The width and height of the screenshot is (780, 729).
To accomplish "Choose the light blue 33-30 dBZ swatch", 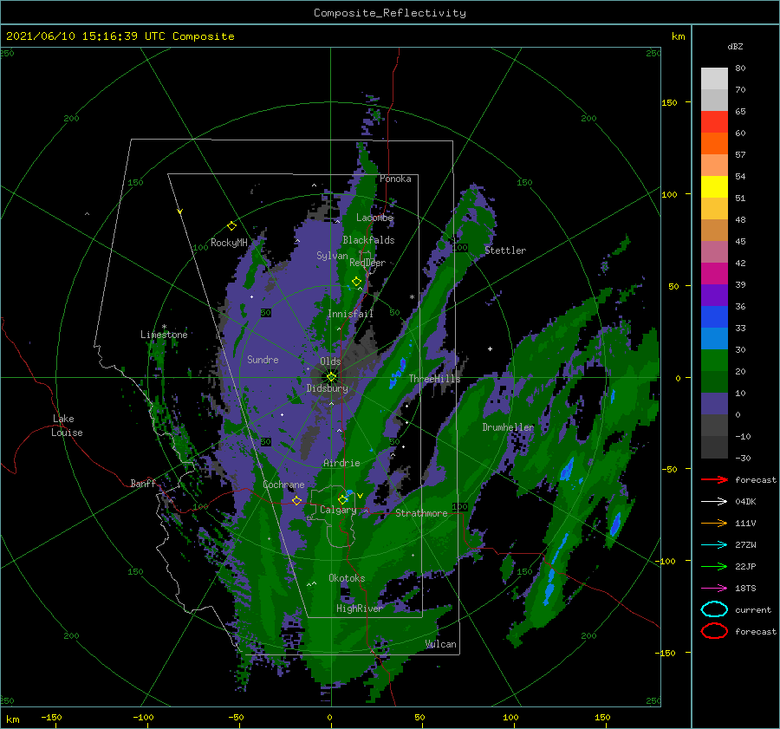I will click(714, 338).
